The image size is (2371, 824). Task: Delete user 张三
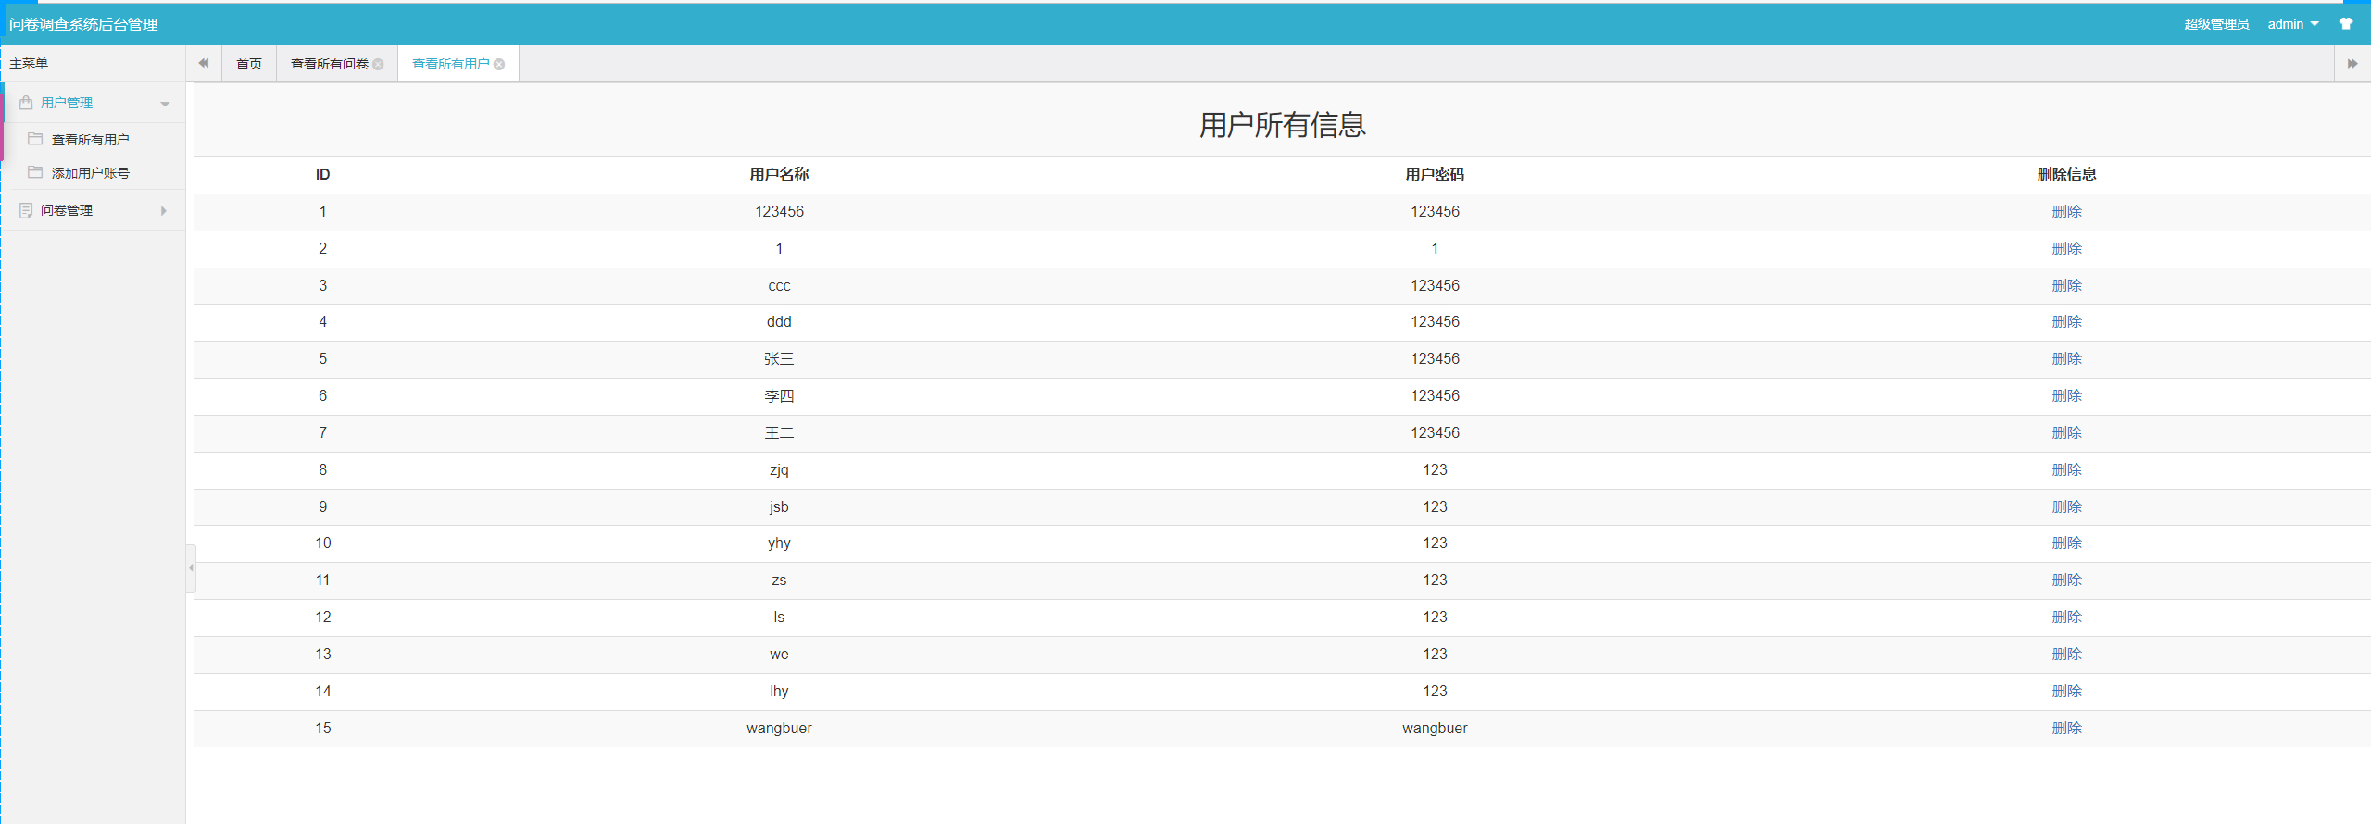pyautogui.click(x=2066, y=358)
